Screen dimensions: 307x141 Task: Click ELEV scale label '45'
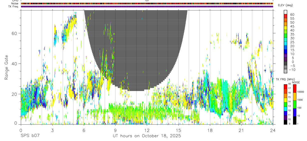[292, 26]
